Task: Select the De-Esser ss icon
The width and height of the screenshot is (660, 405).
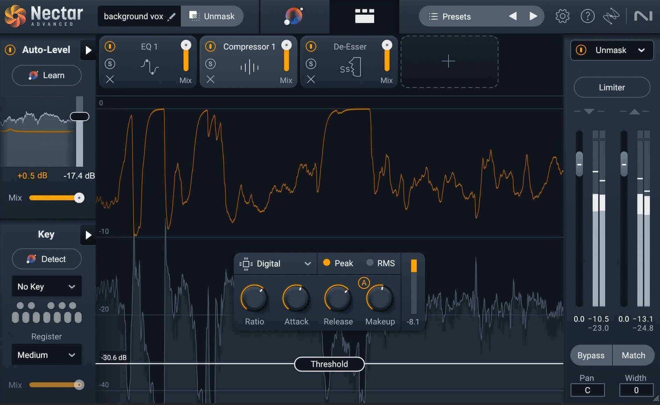Action: (x=350, y=67)
